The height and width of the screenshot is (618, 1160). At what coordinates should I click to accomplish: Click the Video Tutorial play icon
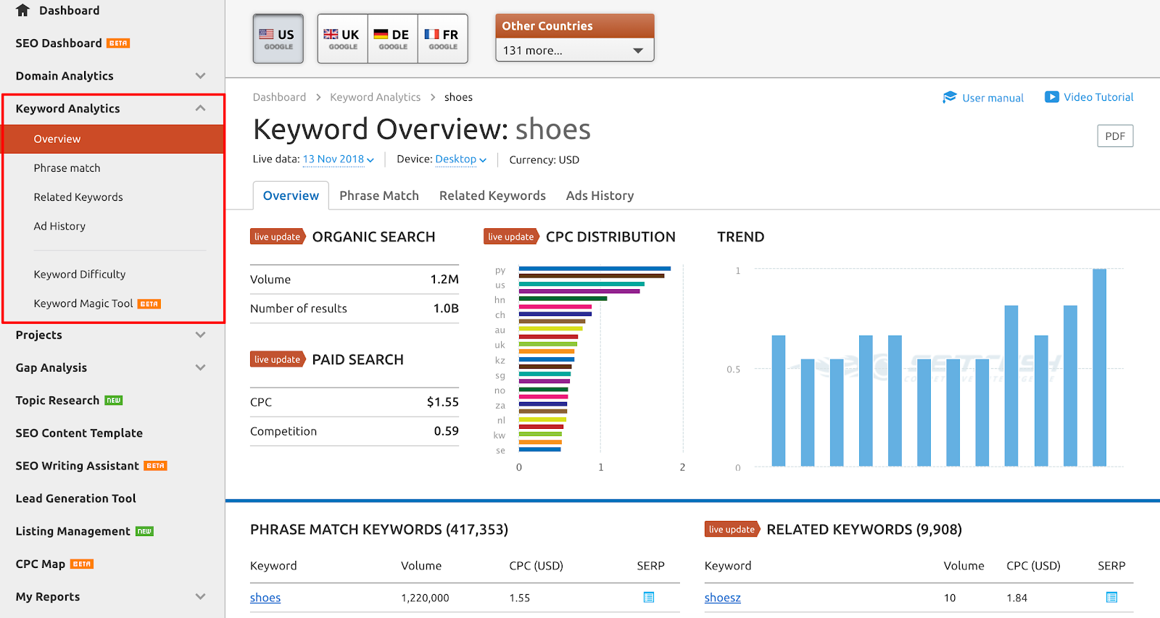[x=1051, y=96]
